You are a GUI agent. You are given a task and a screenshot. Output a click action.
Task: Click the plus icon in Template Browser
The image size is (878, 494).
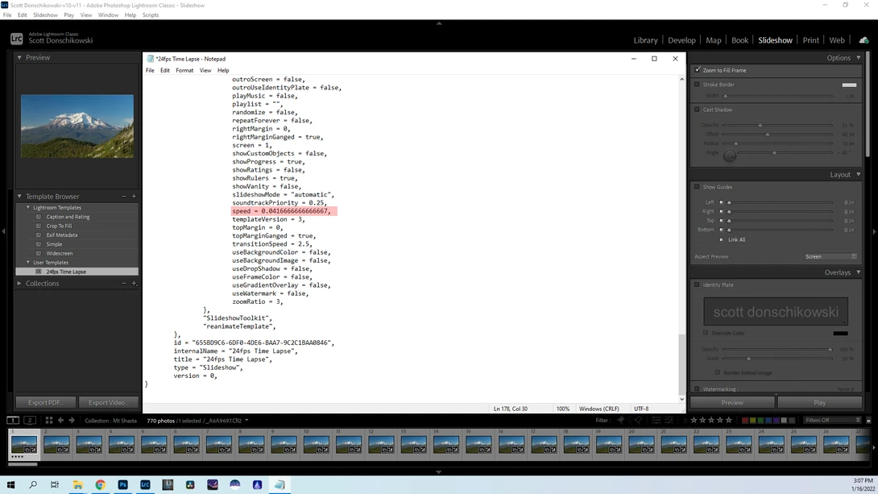[x=134, y=197]
